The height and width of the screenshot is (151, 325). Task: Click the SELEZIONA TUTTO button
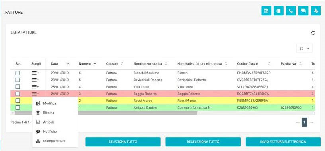pos(123,142)
